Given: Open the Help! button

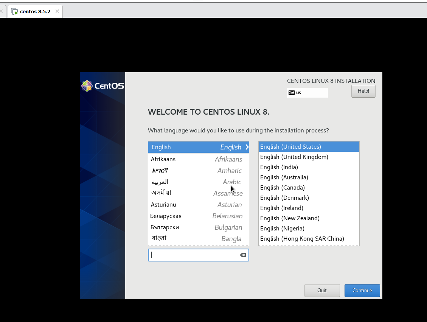Looking at the screenshot, I should (363, 91).
